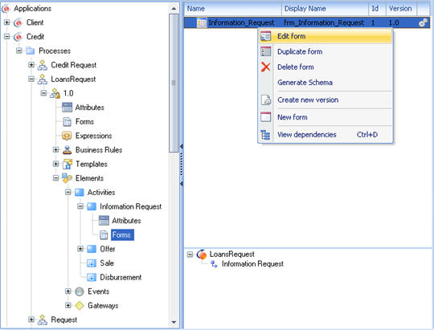Click the Expressions icon in the tree
The width and height of the screenshot is (434, 330).
67,136
